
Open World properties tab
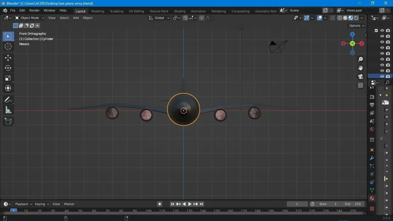click(x=372, y=129)
